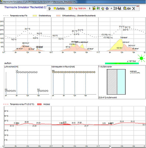146x148 pixels.
Task: Click the Diffusstrahlung pink legend swatch
Action: (58, 16)
